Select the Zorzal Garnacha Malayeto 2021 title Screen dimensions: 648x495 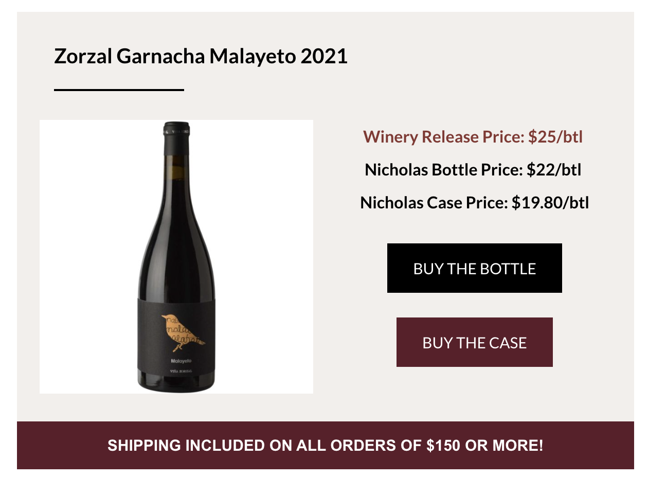[201, 56]
